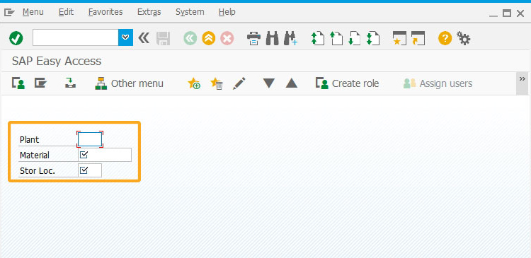
Task: Click the Move Favorites down triangle
Action: 269,83
